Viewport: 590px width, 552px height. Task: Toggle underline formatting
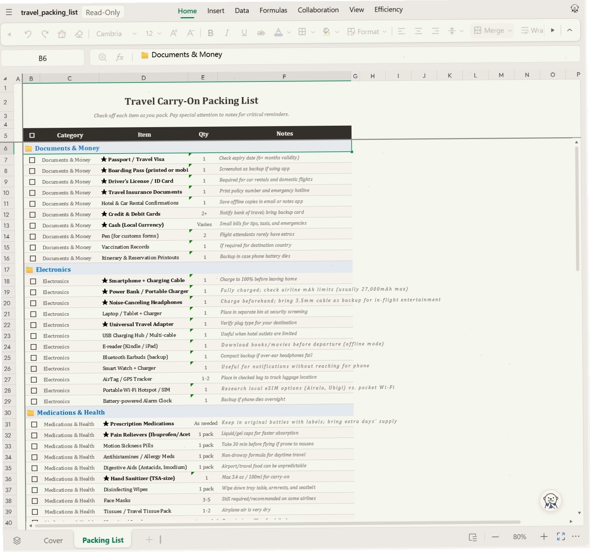(244, 33)
